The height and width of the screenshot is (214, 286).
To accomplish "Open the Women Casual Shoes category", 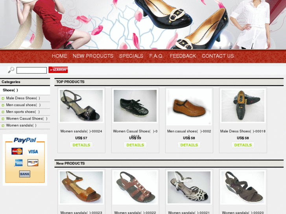I will [x=27, y=119].
